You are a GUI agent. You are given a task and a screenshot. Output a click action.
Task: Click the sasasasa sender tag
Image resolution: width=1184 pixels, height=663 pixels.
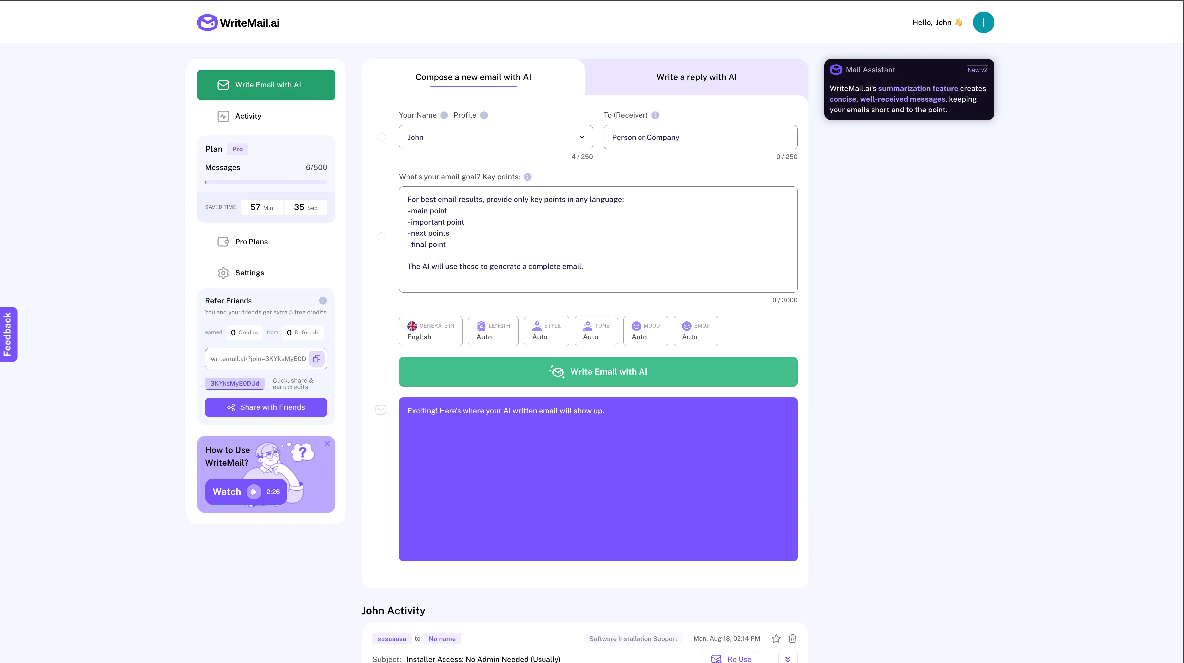click(x=392, y=639)
